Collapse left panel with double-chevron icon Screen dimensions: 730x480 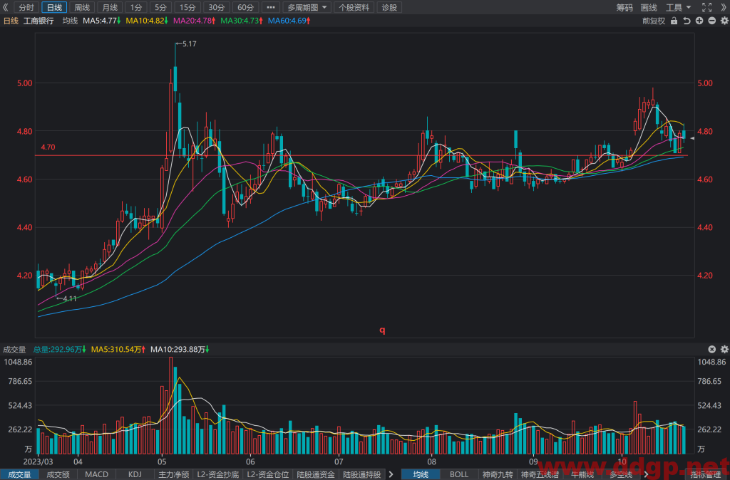(x=5, y=7)
